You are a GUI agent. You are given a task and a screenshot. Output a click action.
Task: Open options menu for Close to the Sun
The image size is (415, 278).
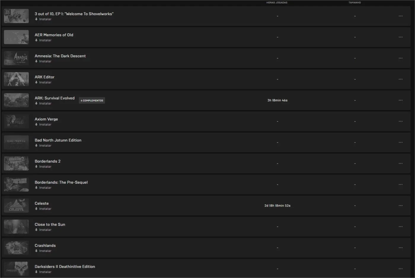pos(400,227)
